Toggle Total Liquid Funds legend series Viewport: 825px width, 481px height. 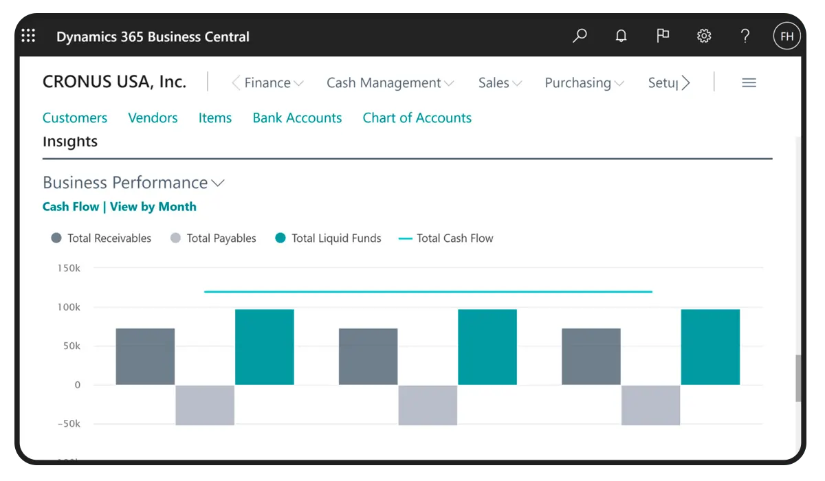[328, 238]
